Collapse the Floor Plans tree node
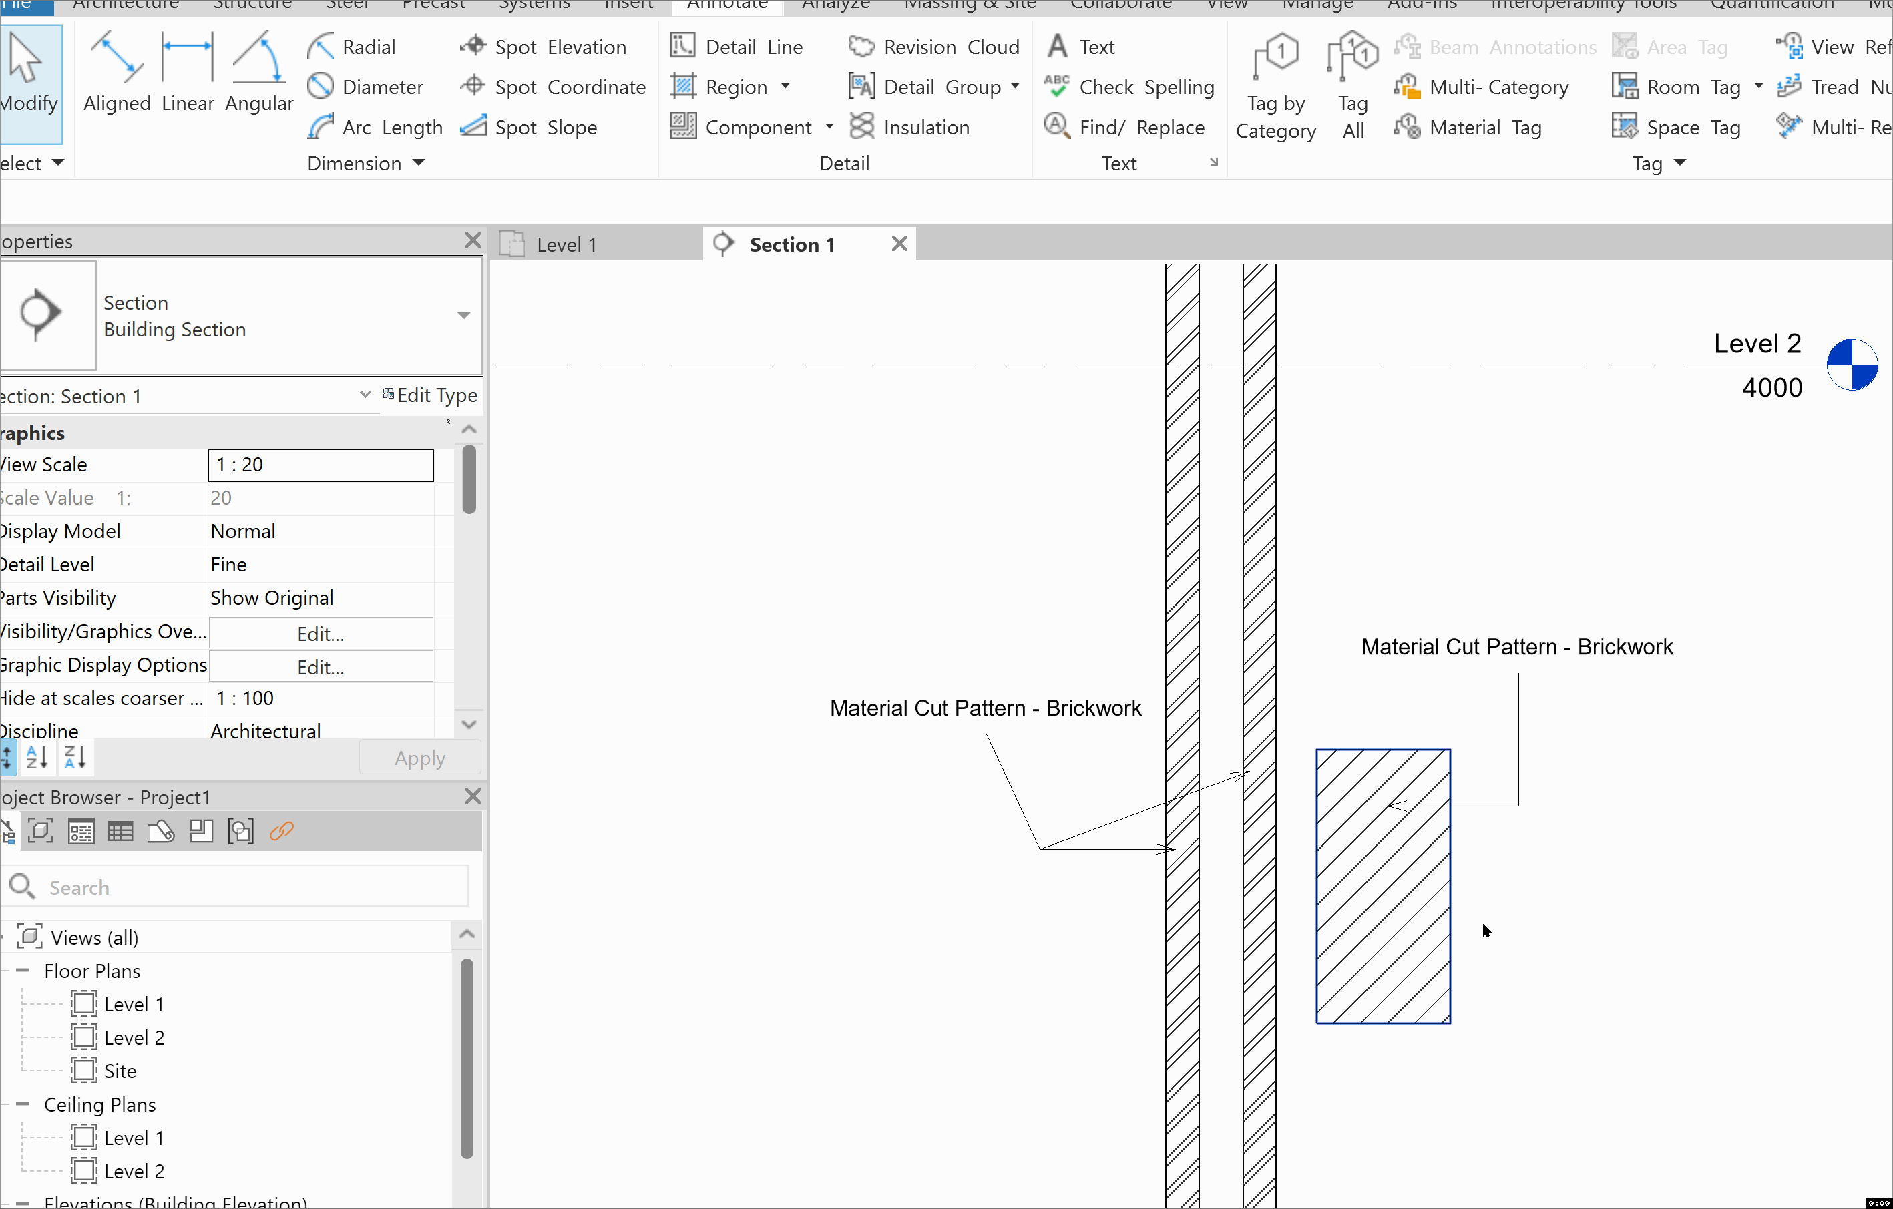The width and height of the screenshot is (1893, 1209). coord(23,971)
